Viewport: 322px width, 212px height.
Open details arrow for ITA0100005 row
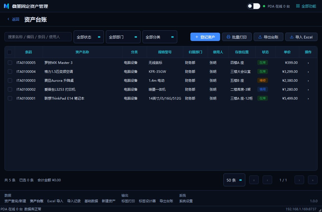[x=308, y=63]
